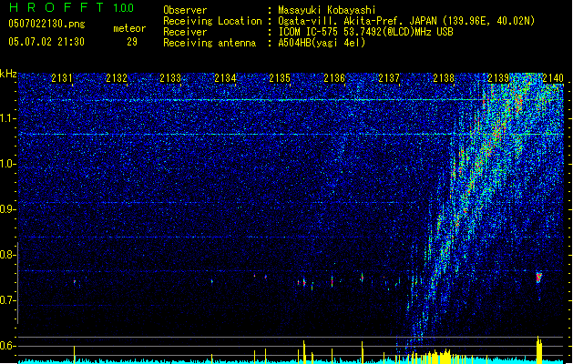Select the filename 0507022130.png
The width and height of the screenshot is (573, 364).
coord(46,24)
